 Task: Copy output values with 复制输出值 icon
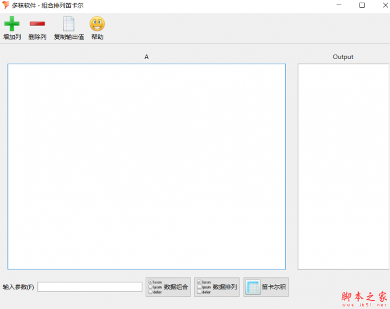69,24
